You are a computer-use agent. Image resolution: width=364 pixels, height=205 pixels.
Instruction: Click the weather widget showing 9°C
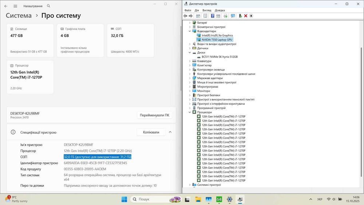click(16, 199)
